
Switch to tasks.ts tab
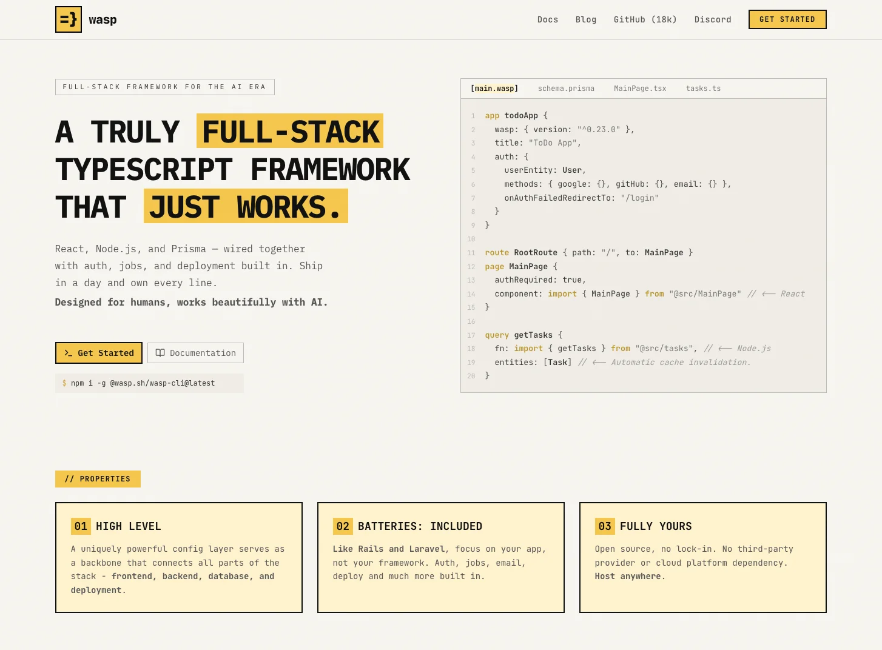point(703,89)
